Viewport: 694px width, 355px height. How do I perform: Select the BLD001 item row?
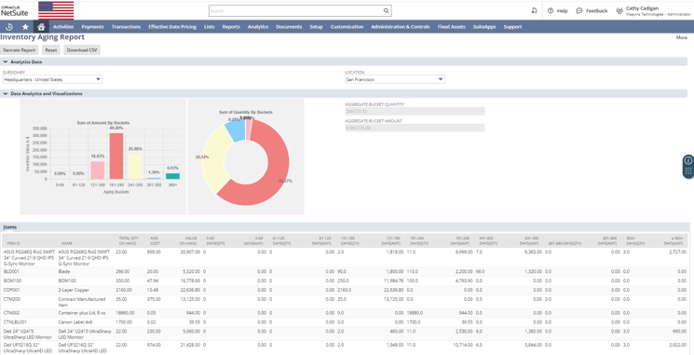click(346, 272)
